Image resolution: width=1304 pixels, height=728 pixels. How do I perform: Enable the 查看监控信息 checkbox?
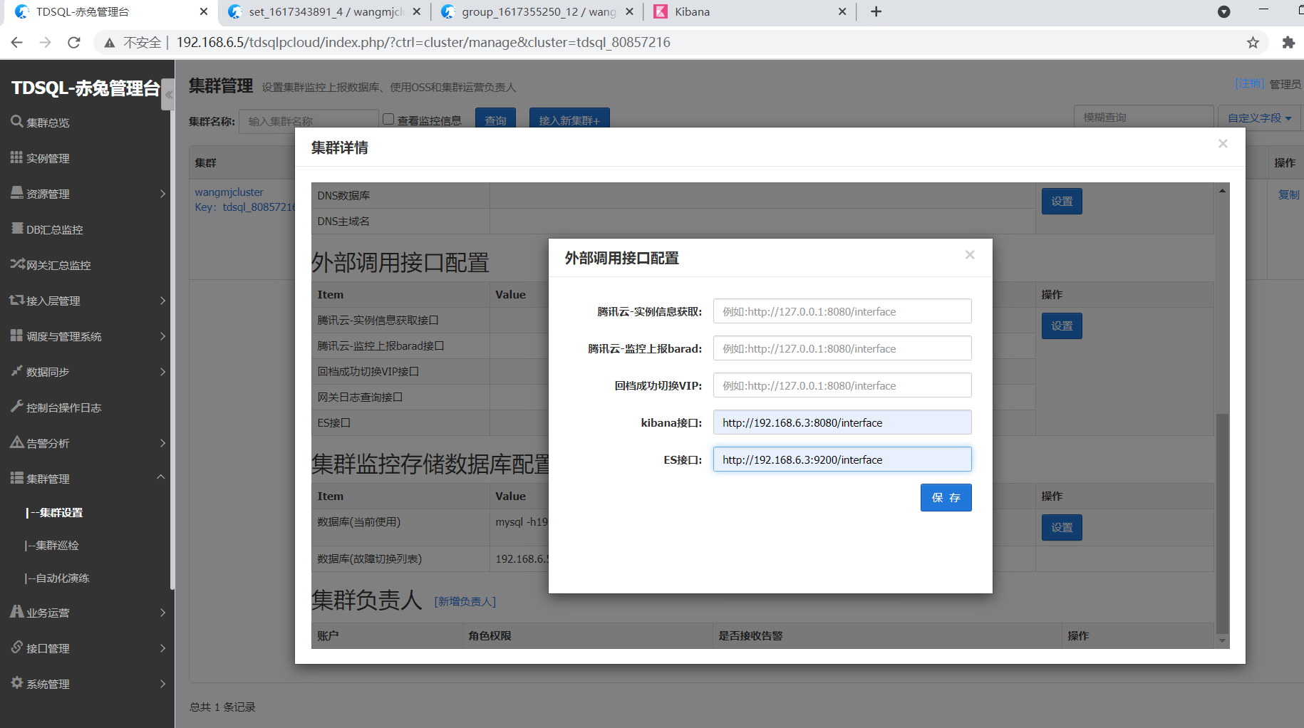pyautogui.click(x=388, y=118)
